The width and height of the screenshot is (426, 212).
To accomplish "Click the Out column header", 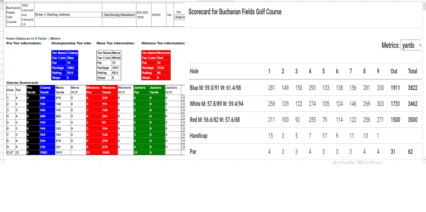I will pyautogui.click(x=394, y=71).
